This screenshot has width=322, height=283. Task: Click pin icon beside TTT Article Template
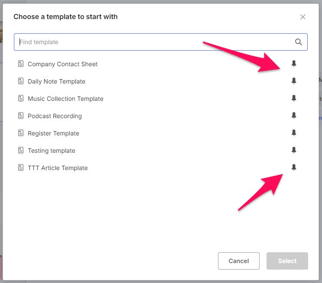(294, 167)
